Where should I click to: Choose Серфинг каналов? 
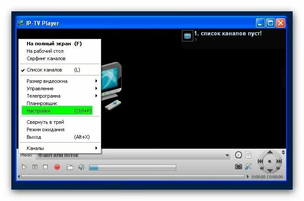click(60, 58)
